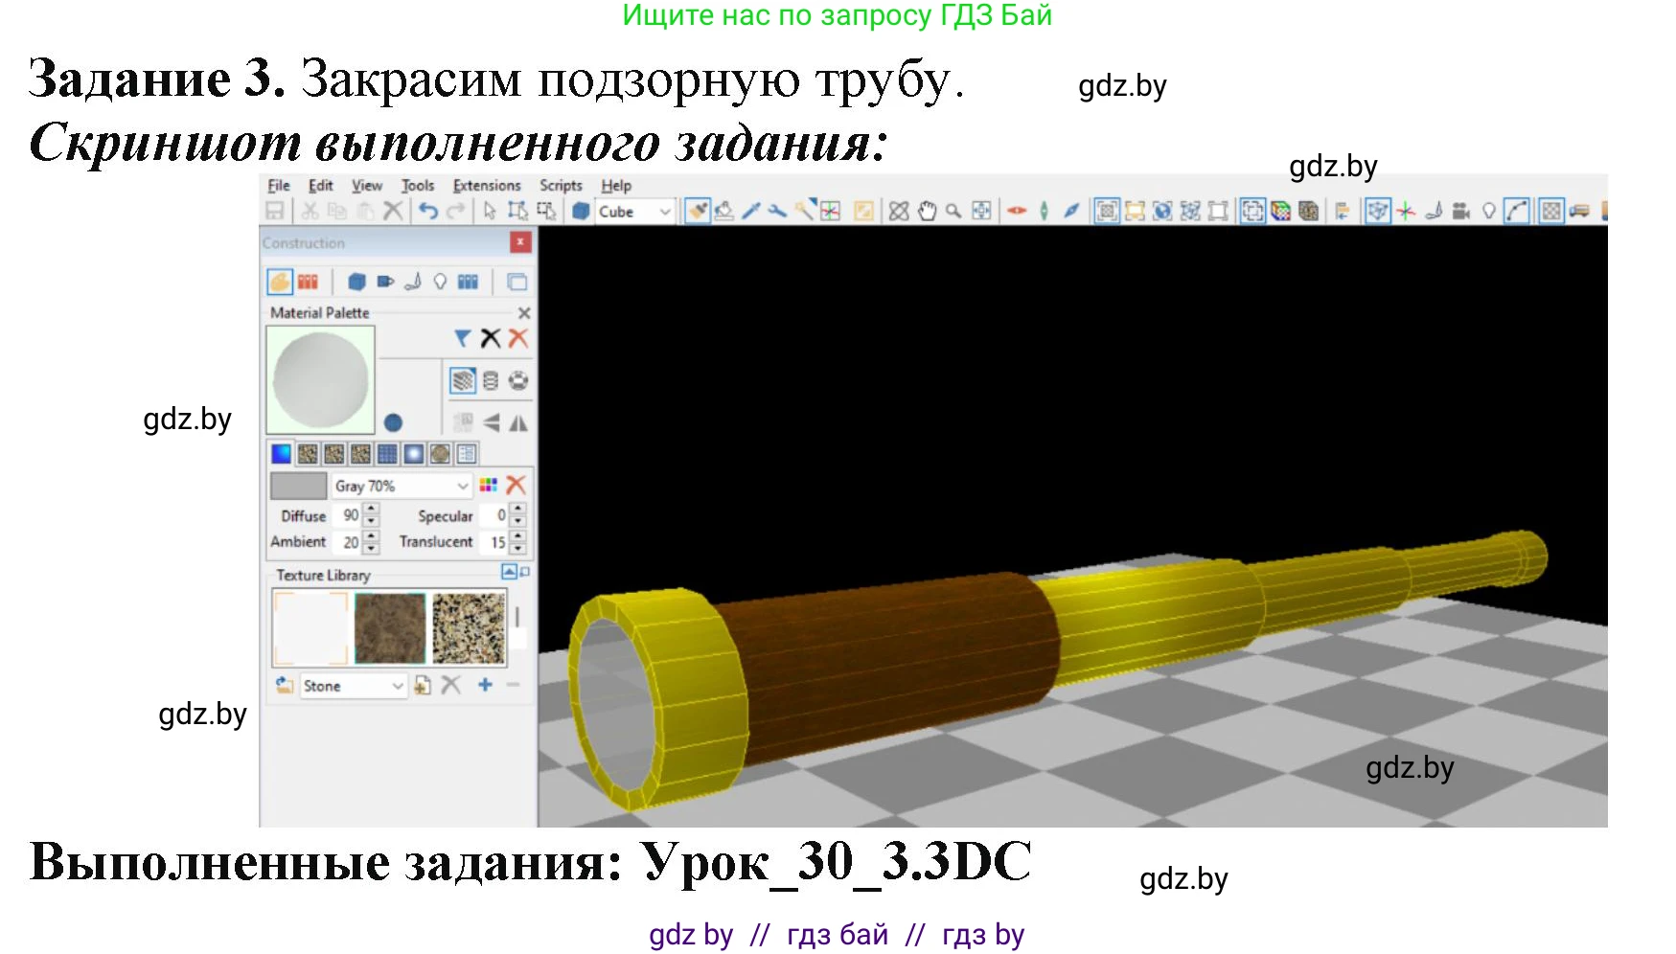Select the paintbrush material tool in toolbar
The height and width of the screenshot is (954, 1676).
(x=698, y=211)
